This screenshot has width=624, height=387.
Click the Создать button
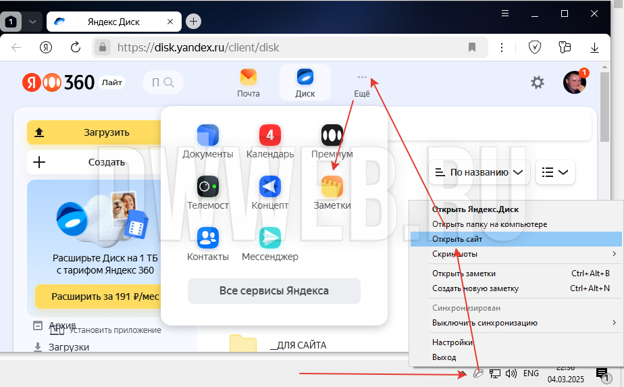point(95,162)
